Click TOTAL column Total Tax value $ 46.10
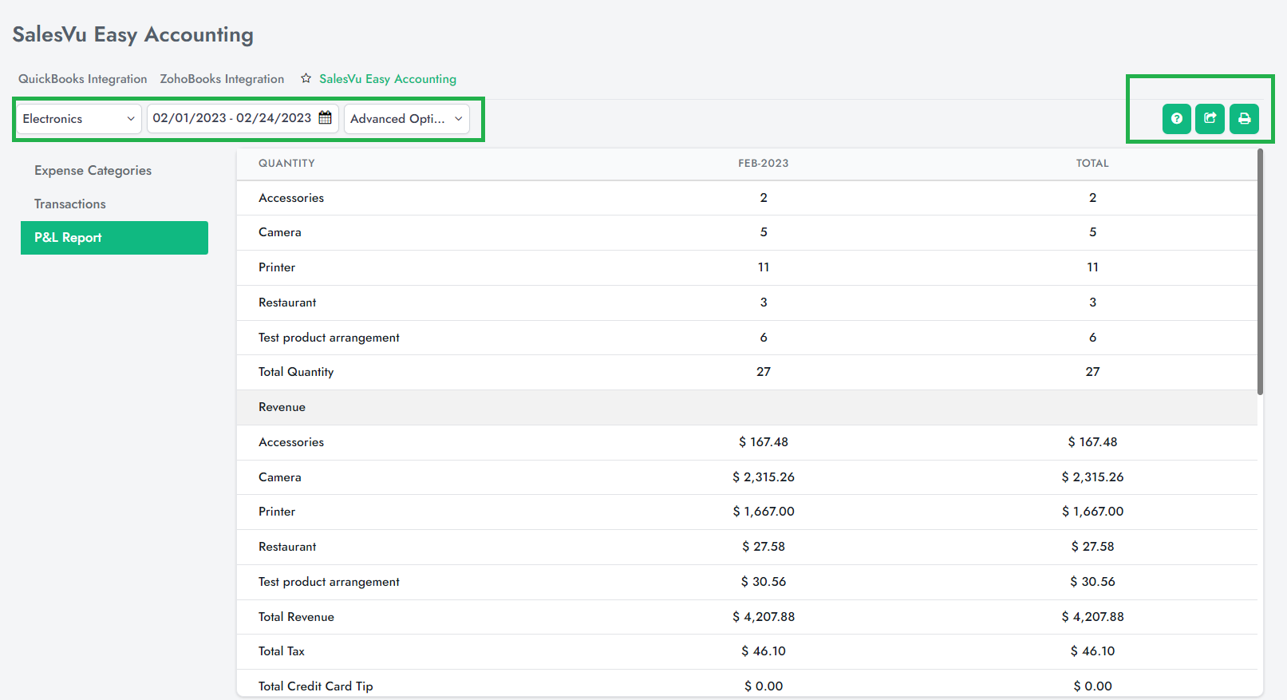This screenshot has height=700, width=1287. coord(1092,651)
